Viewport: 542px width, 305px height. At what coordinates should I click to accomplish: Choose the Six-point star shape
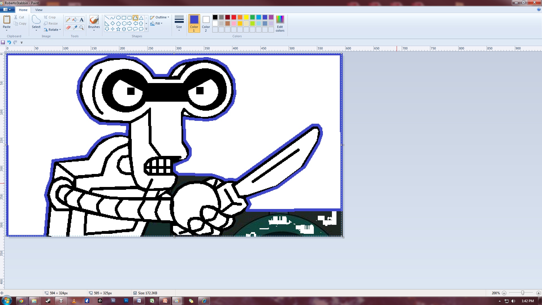[124, 29]
